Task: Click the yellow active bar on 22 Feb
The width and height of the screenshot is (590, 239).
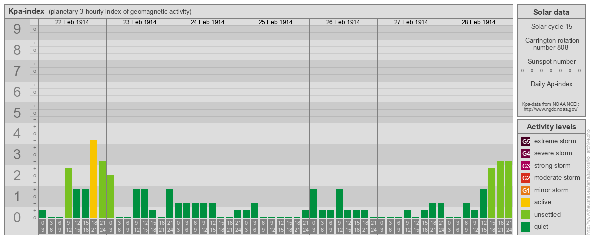Action: pos(94,179)
